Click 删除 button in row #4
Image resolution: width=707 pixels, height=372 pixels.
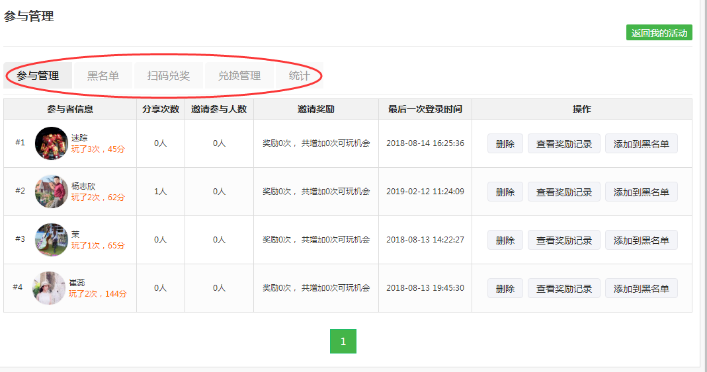tap(505, 289)
